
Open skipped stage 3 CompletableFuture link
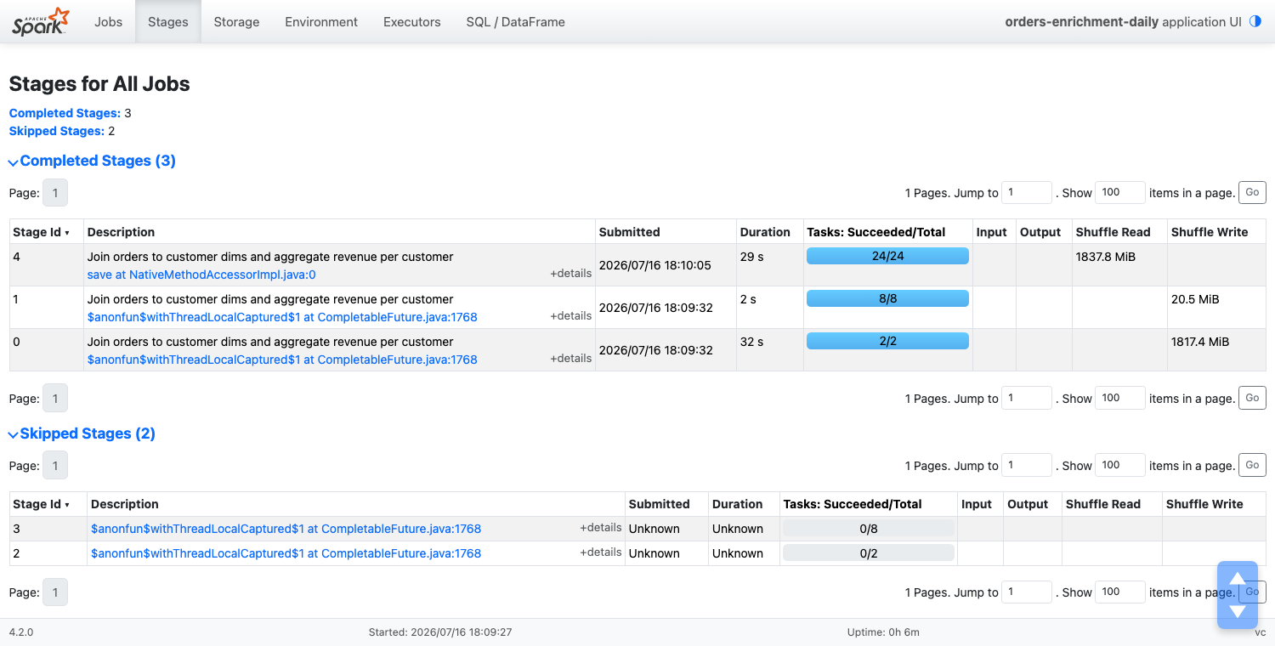tap(286, 529)
